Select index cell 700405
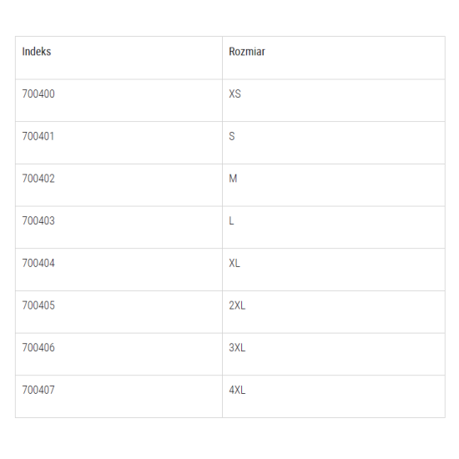 [119, 312]
